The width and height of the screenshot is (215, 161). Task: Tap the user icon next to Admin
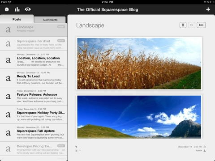pyautogui.click(x=205, y=151)
